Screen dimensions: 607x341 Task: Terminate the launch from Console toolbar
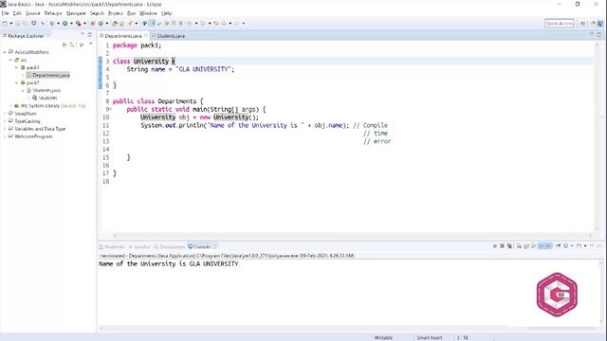click(x=495, y=246)
